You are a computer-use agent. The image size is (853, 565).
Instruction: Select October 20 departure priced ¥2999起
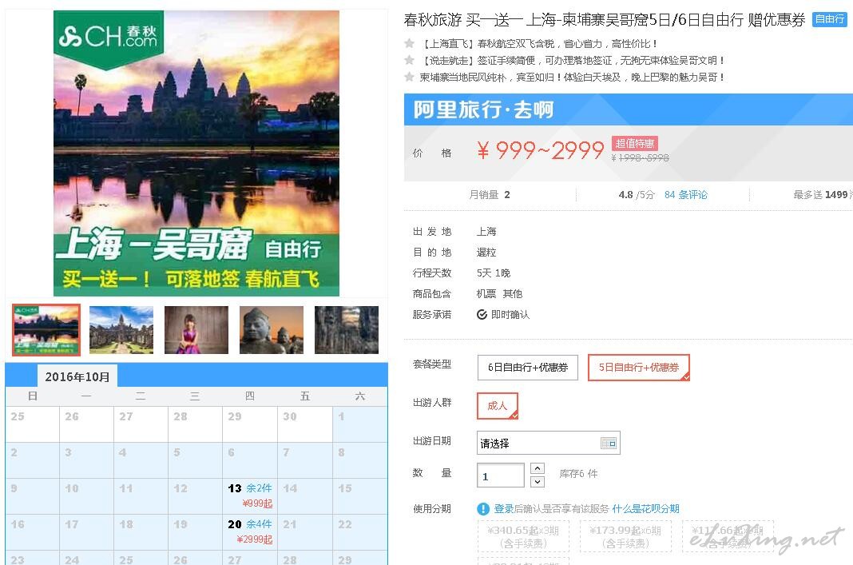[250, 531]
